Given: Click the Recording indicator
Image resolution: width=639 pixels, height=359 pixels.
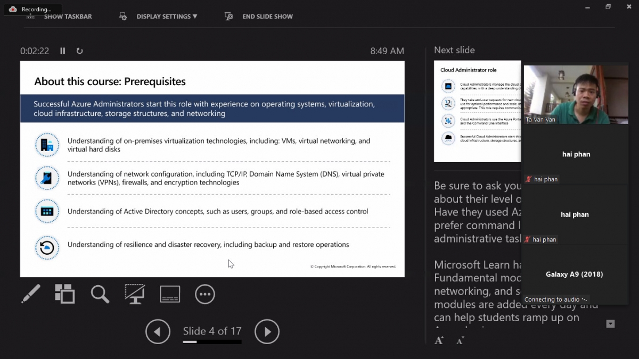Looking at the screenshot, I should (x=33, y=10).
